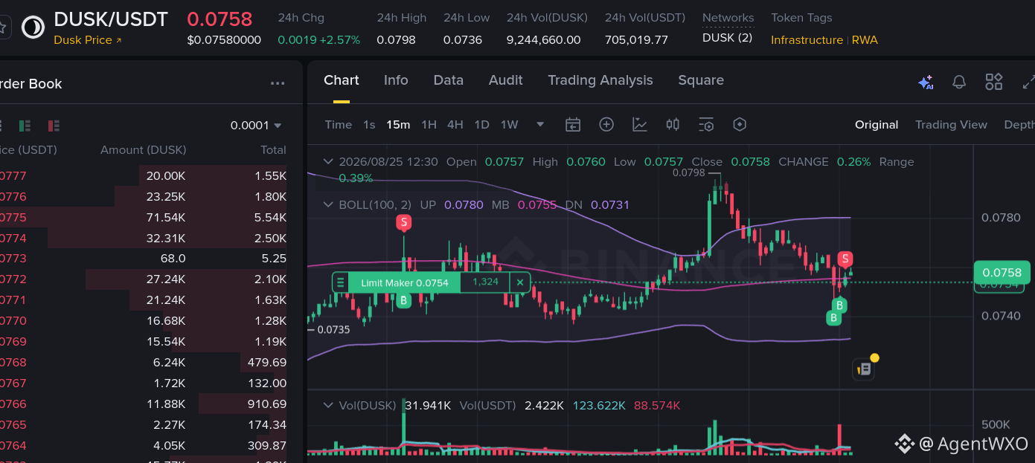This screenshot has width=1035, height=463.
Task: Open the technical indicators line chart icon
Action: [x=640, y=125]
